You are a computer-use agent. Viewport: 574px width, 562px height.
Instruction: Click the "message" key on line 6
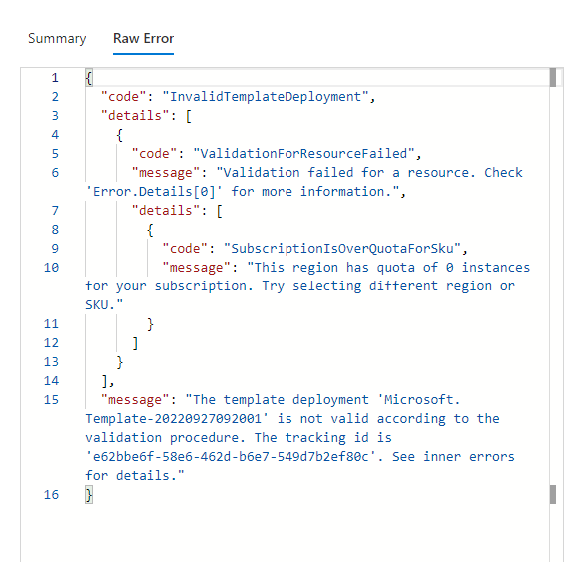[166, 173]
